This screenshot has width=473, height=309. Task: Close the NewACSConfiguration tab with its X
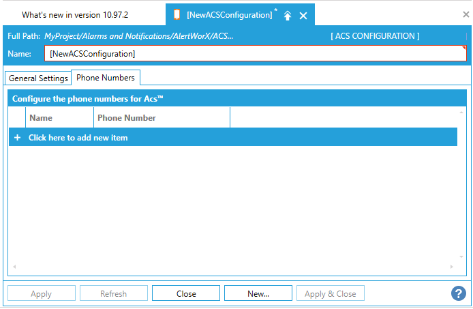point(303,15)
